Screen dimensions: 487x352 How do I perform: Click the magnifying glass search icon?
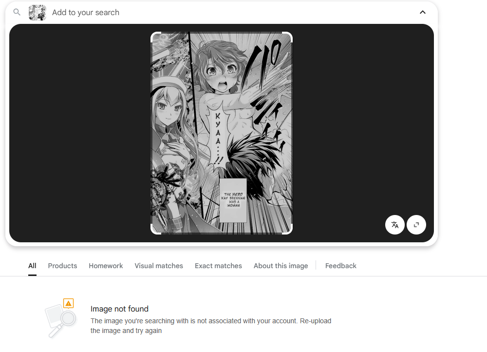17,12
